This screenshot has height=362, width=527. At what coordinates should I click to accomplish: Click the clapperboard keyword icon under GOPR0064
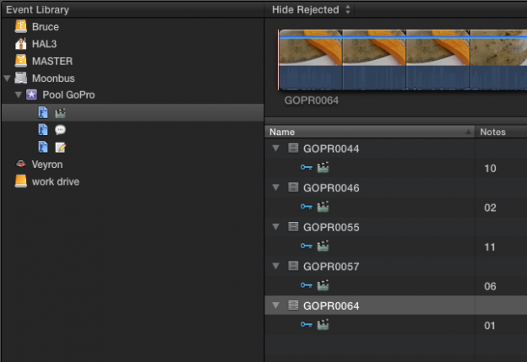323,324
